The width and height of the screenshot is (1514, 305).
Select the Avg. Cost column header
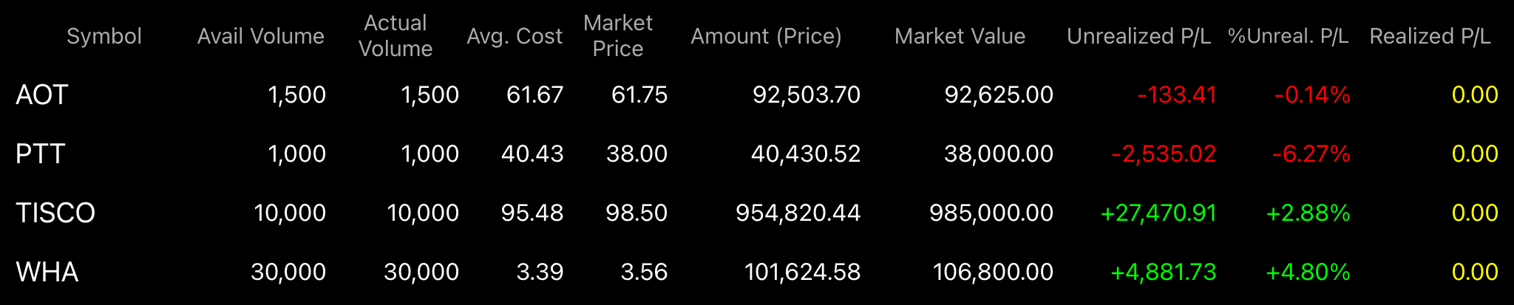(x=515, y=36)
